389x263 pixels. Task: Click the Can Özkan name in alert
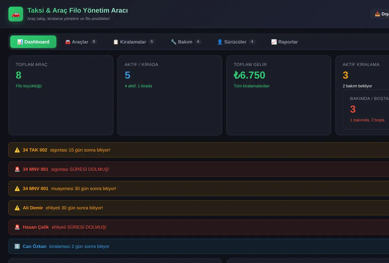tap(35, 246)
